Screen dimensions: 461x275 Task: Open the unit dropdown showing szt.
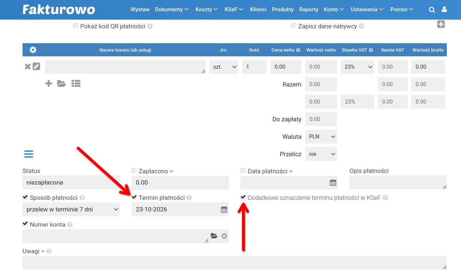coord(224,67)
